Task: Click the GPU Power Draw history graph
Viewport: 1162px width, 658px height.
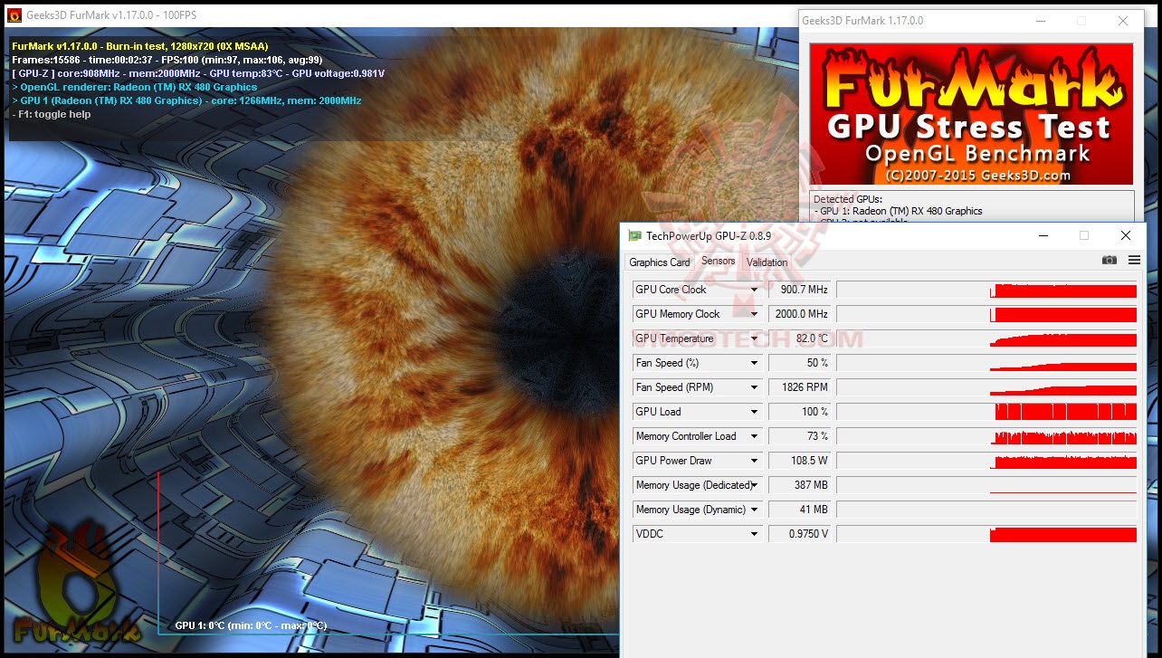Action: pyautogui.click(x=986, y=461)
